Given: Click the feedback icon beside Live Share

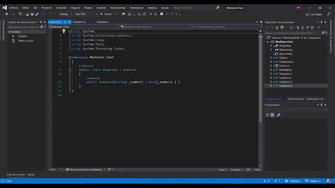Looking at the screenshot, I should point(329,14).
